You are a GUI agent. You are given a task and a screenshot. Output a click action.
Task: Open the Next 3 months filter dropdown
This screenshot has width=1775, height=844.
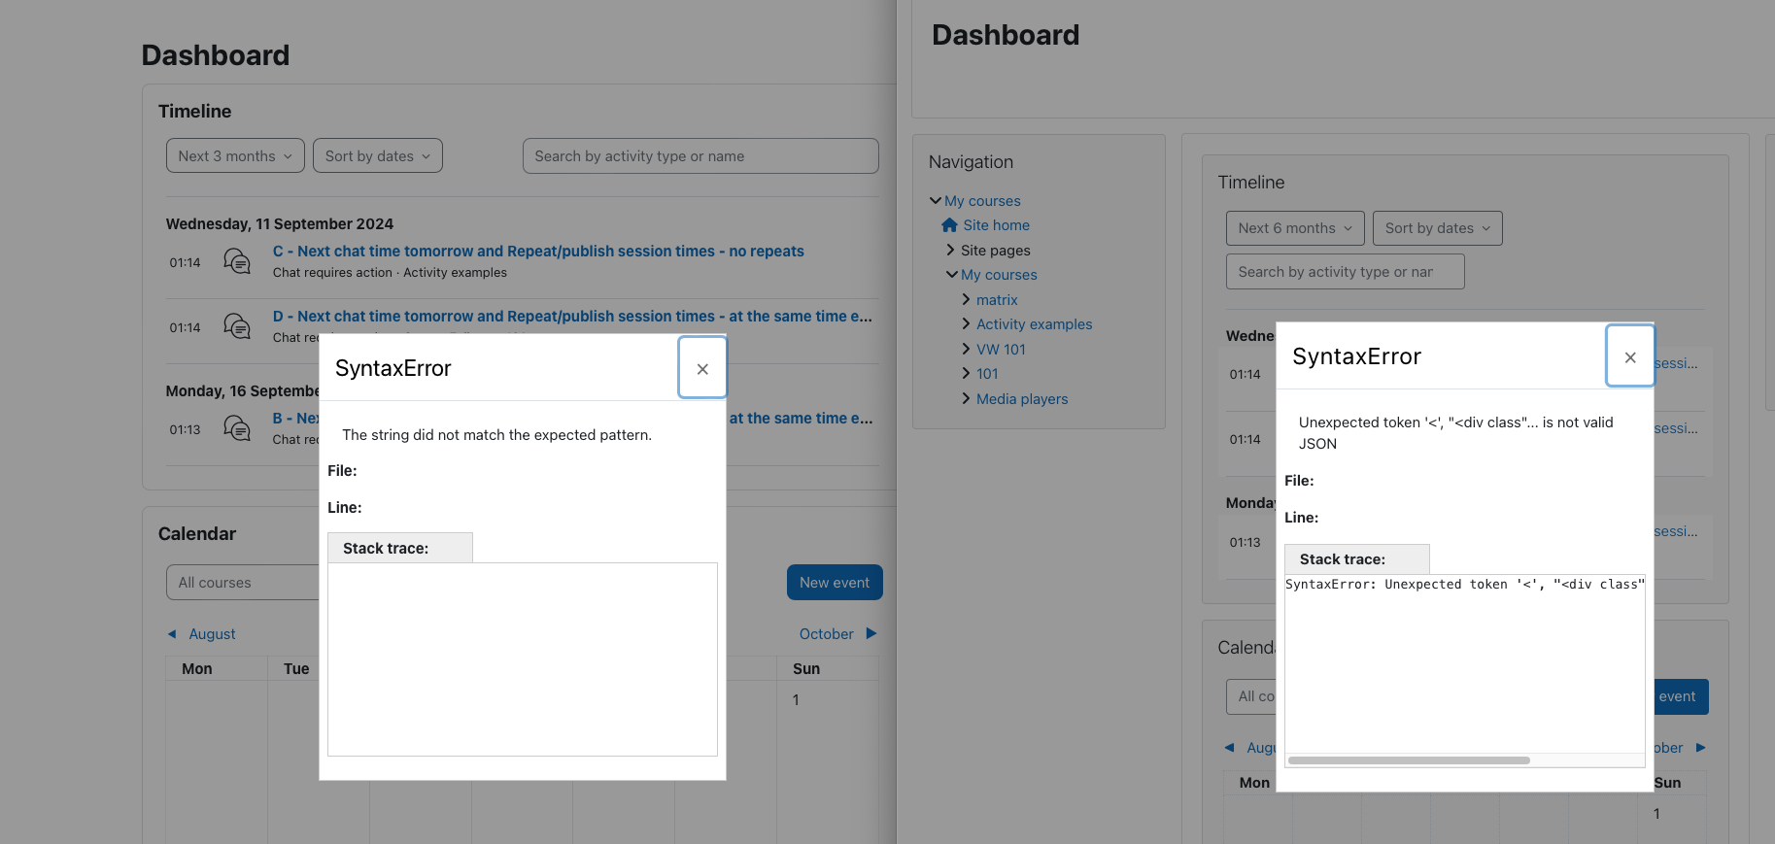(235, 156)
